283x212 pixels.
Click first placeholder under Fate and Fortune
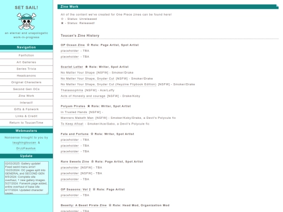pyautogui.click(x=70, y=140)
